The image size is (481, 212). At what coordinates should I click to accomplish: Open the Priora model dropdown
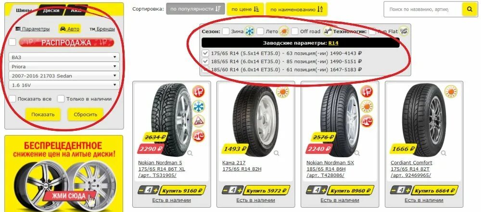(64, 66)
